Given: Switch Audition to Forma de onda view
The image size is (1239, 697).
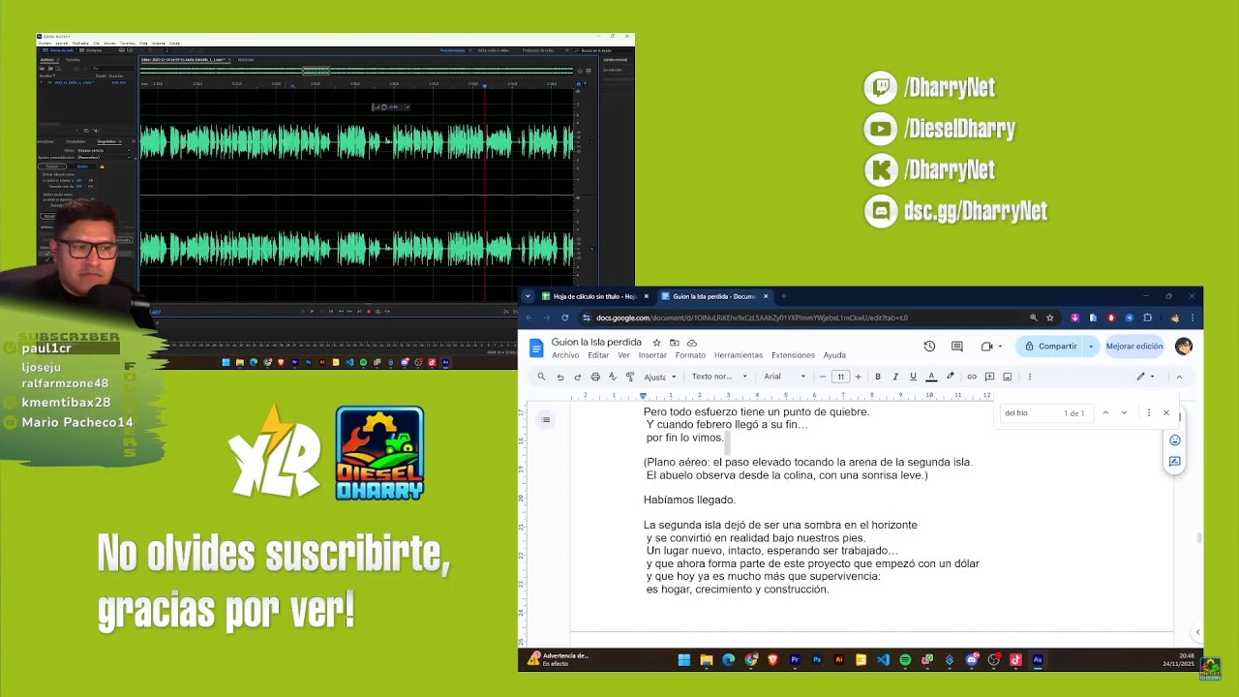Looking at the screenshot, I should (x=57, y=50).
